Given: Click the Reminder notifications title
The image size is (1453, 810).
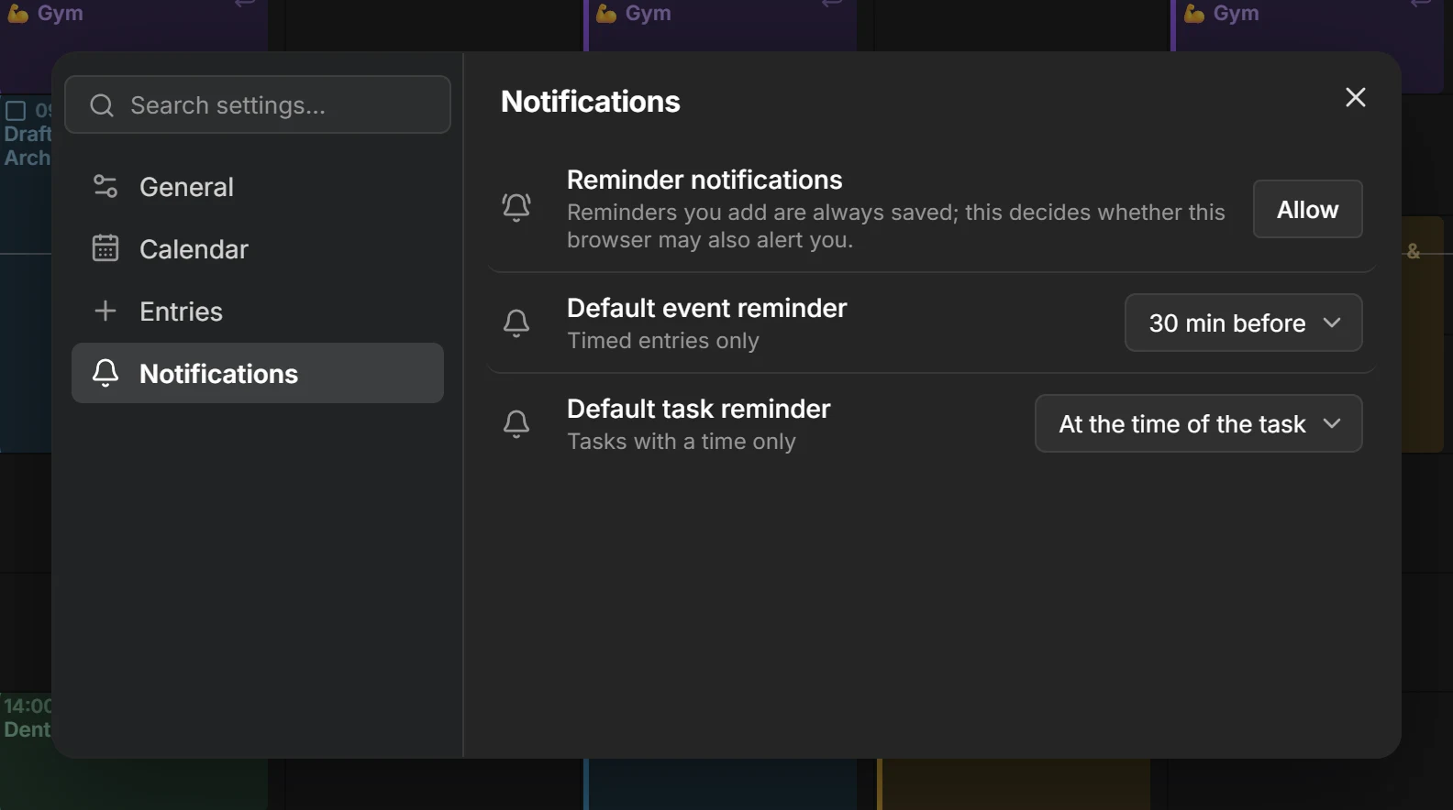Looking at the screenshot, I should [x=704, y=180].
